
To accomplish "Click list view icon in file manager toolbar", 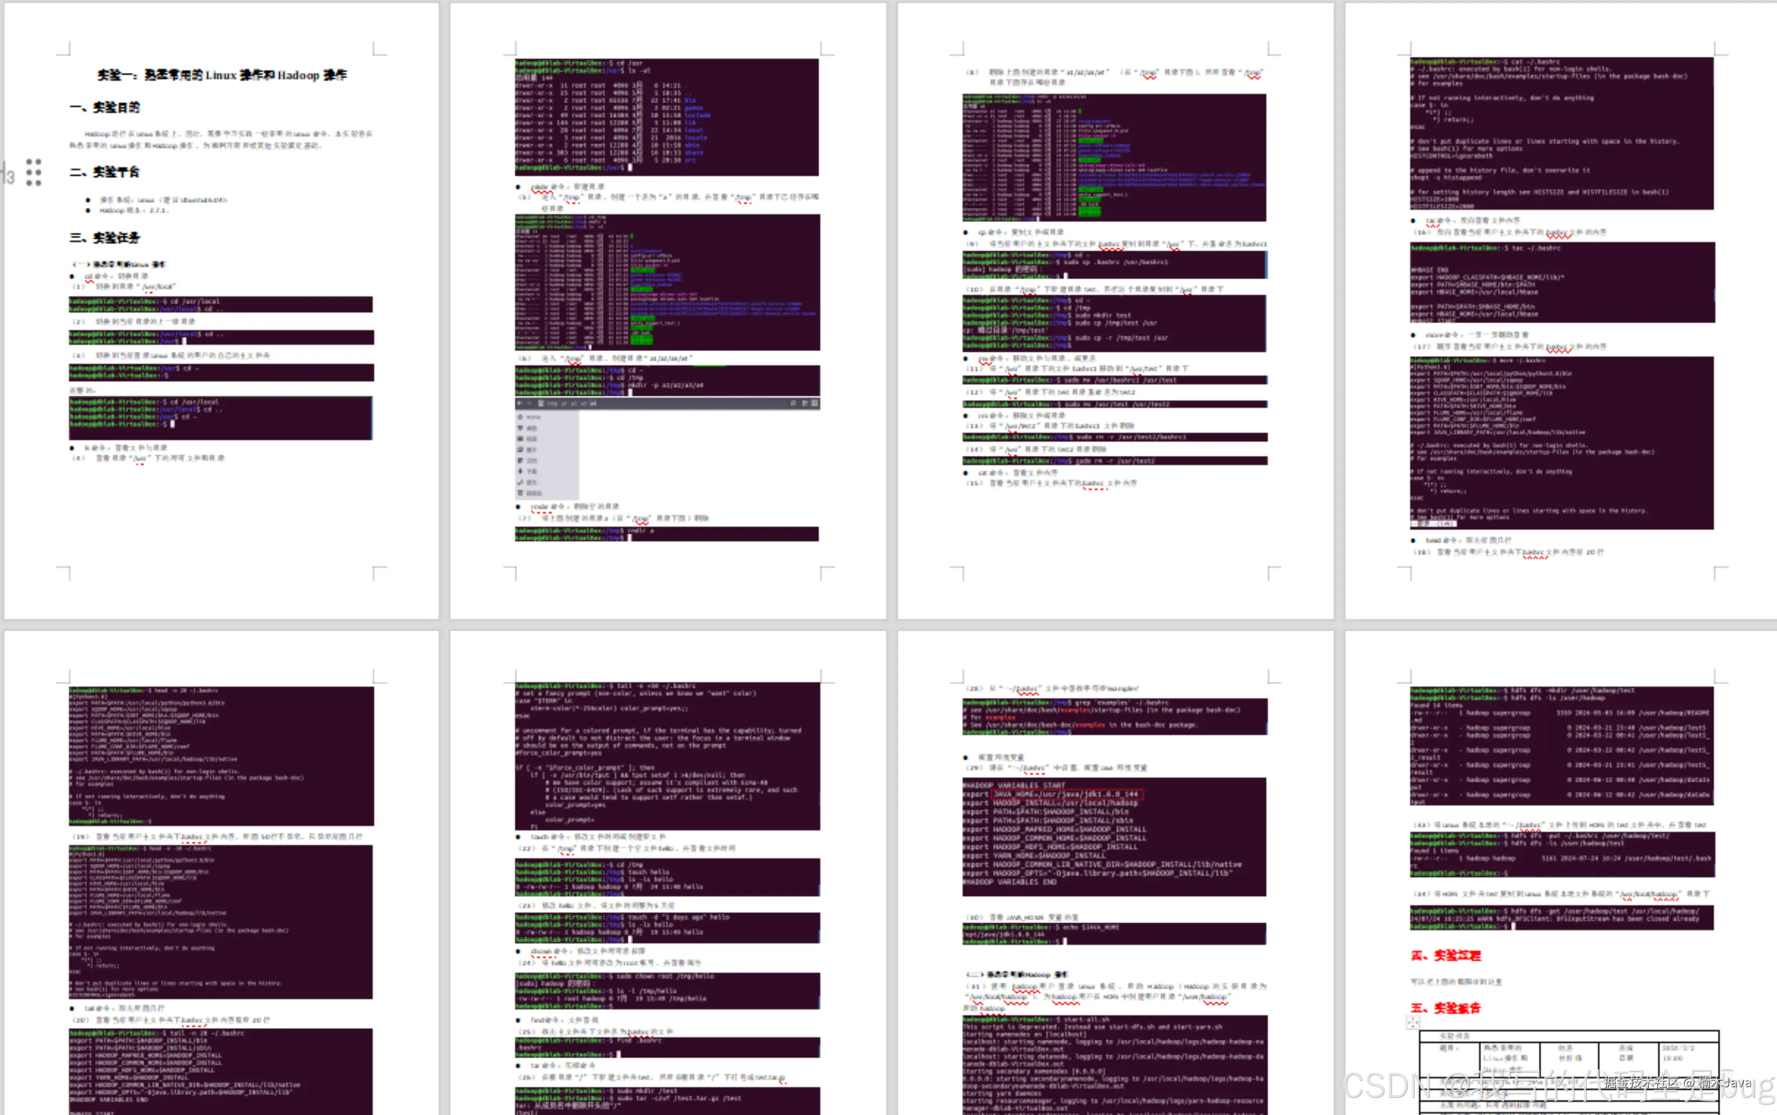I will (805, 403).
